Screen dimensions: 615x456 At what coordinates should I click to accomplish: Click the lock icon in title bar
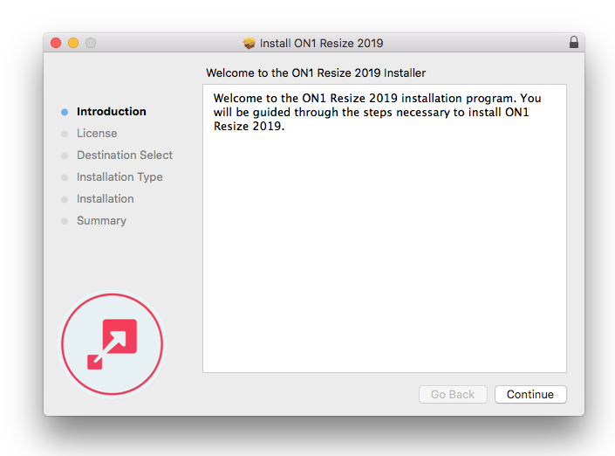(x=574, y=42)
